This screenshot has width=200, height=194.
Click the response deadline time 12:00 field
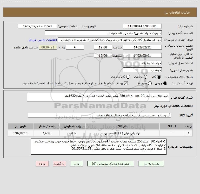click(x=103, y=47)
